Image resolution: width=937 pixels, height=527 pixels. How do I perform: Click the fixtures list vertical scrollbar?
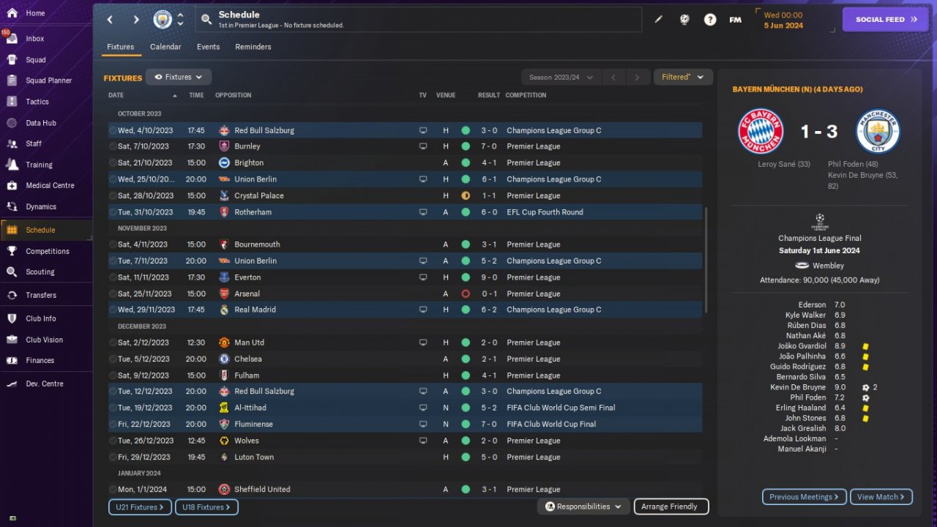pos(706,259)
